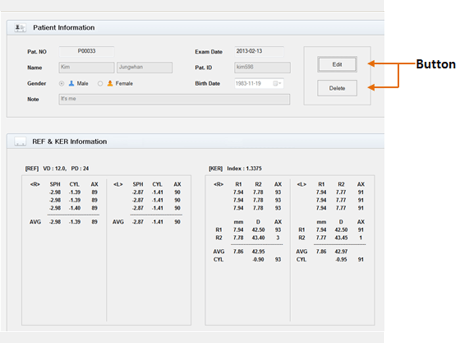Click the Gender label
The image size is (460, 343).
(37, 84)
